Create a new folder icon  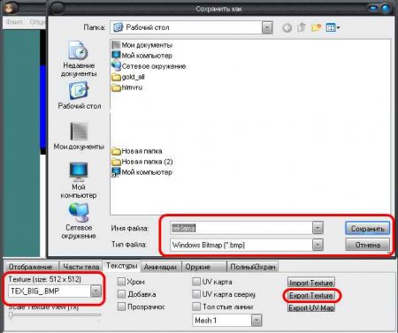[316, 28]
